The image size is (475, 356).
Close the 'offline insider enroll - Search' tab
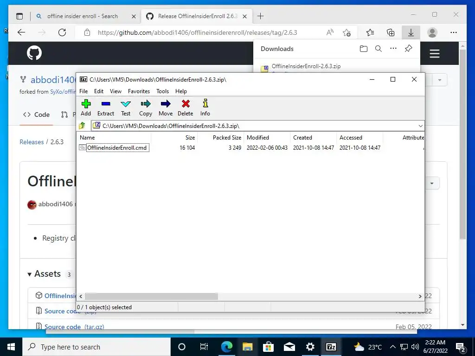(x=134, y=16)
